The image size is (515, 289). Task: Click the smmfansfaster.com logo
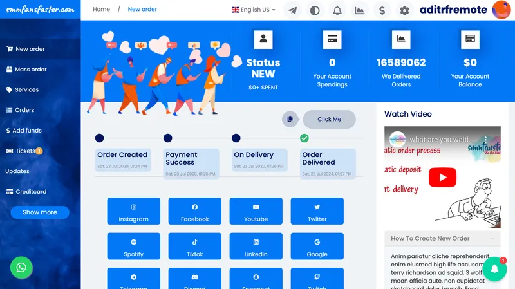pos(40,9)
